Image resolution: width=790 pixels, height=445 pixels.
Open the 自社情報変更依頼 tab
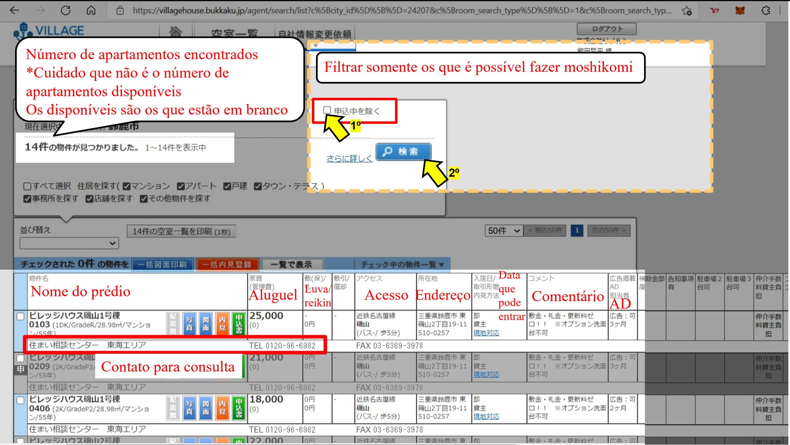(314, 34)
